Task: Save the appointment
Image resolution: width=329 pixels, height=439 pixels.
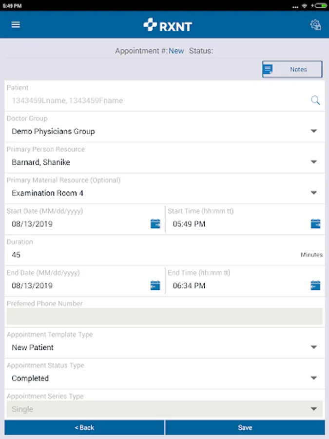Action: click(245, 427)
